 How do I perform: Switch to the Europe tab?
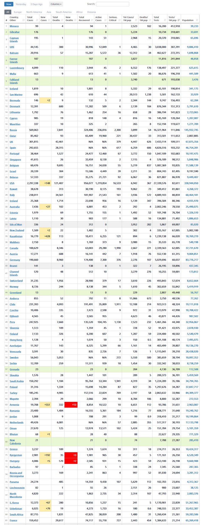click(x=18, y=12)
